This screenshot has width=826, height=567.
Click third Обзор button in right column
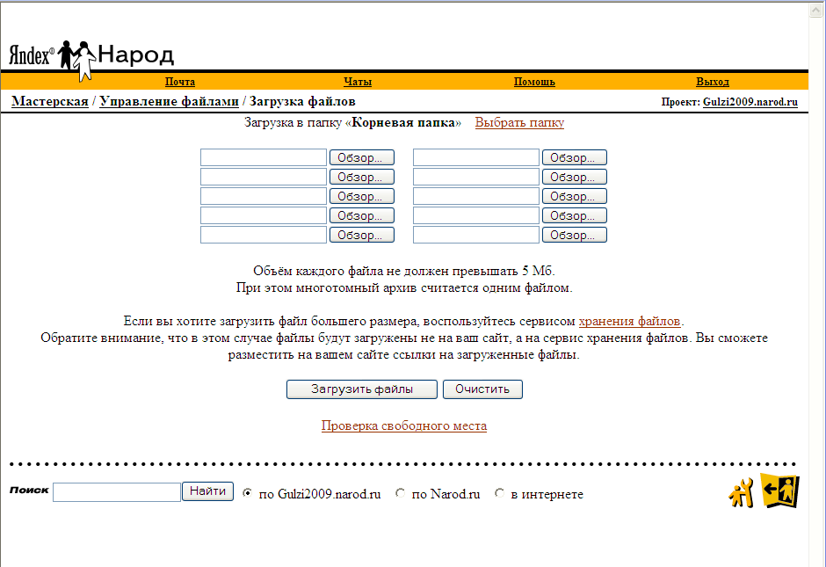click(x=575, y=196)
